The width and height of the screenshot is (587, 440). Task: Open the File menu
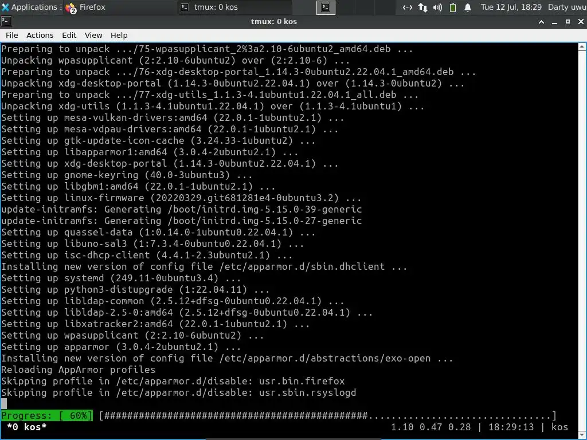[11, 35]
